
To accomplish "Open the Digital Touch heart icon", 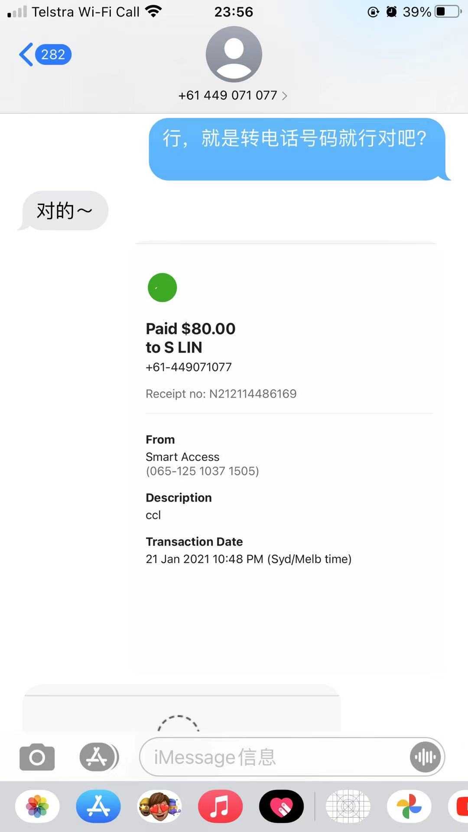I will pyautogui.click(x=281, y=806).
